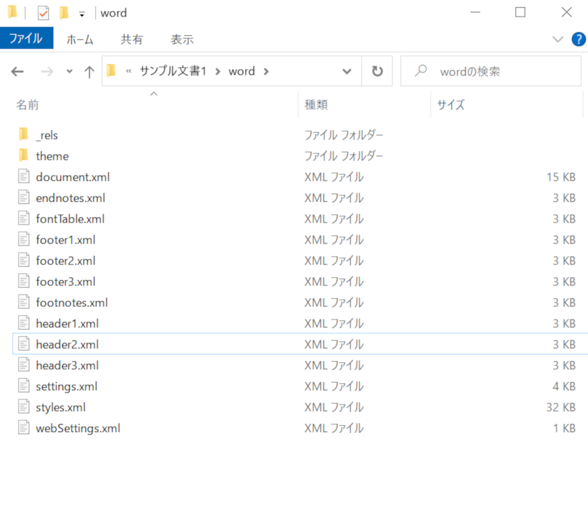Refresh the word folder view
The width and height of the screenshot is (588, 531).
pyautogui.click(x=377, y=71)
